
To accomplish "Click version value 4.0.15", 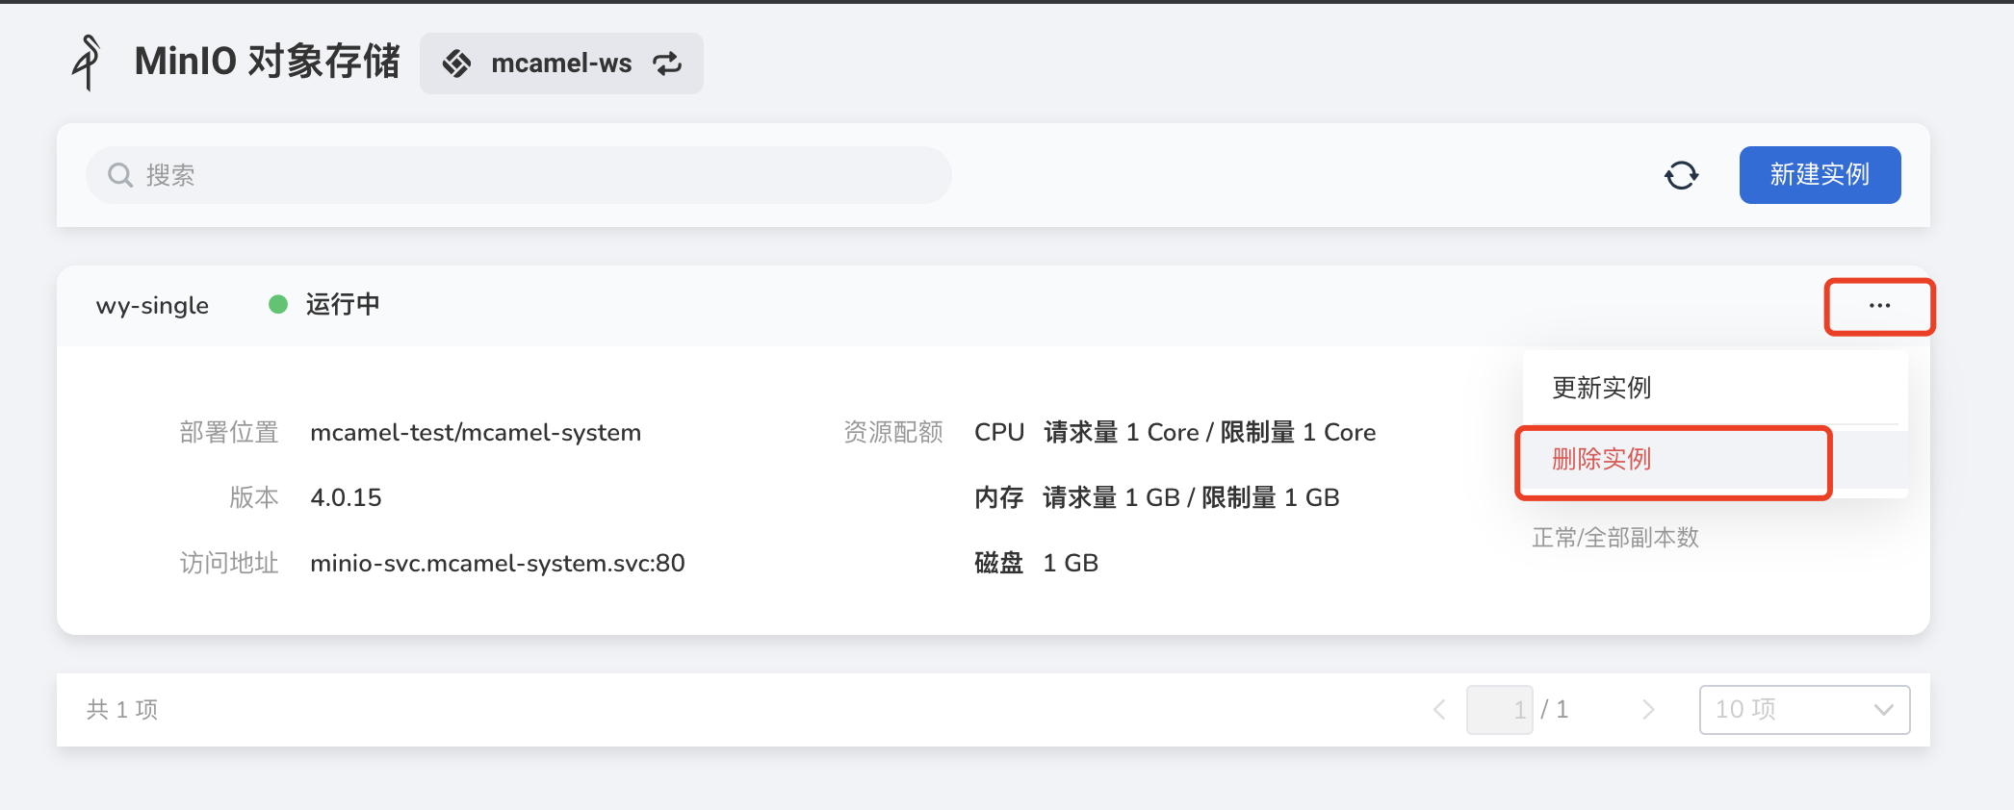I will [346, 497].
